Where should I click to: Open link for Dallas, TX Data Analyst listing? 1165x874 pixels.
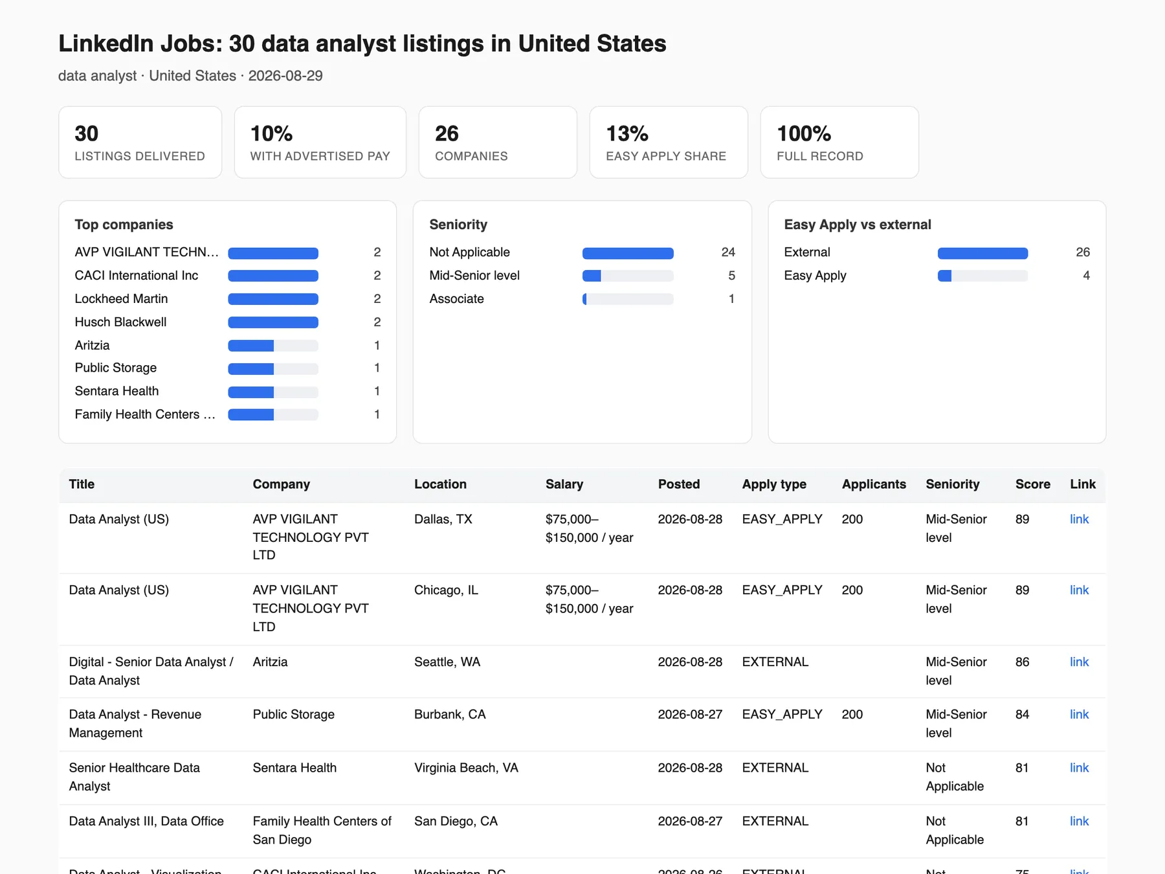1079,519
